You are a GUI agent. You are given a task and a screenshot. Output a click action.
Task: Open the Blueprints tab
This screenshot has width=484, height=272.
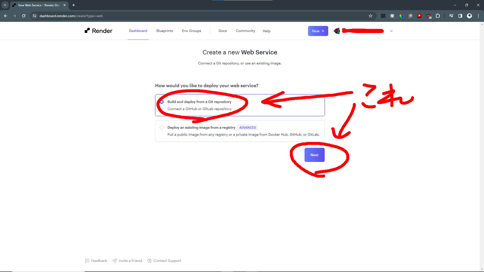[165, 31]
